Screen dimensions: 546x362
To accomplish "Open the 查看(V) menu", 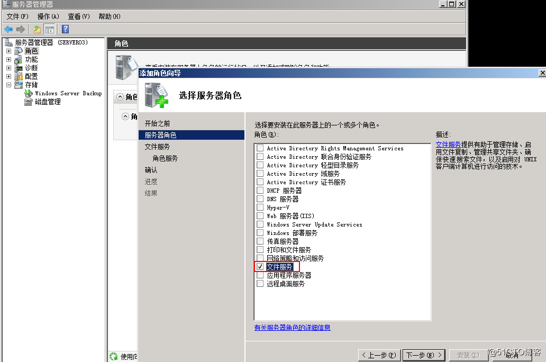I will point(79,16).
